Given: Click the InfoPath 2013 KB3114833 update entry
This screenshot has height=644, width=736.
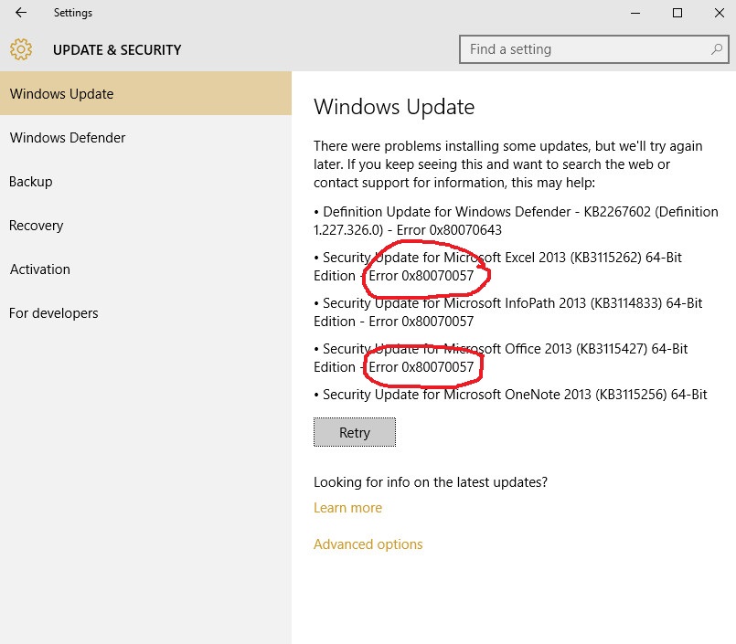Looking at the screenshot, I should [x=507, y=311].
